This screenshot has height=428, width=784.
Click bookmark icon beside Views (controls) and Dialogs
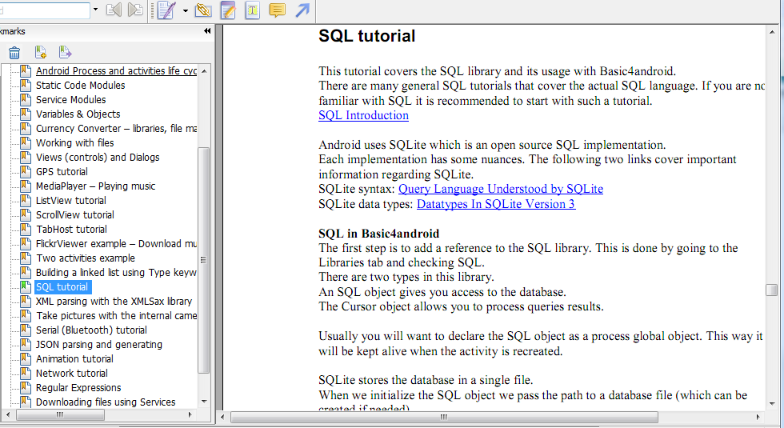[x=26, y=158]
